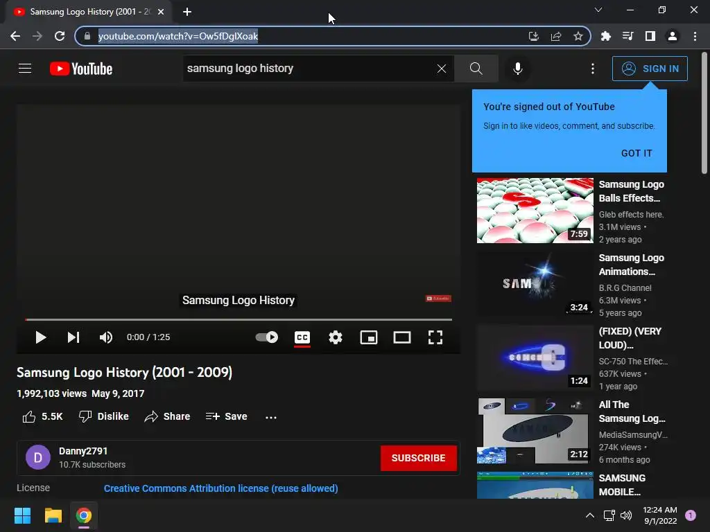Click the Dislike button

tap(104, 416)
